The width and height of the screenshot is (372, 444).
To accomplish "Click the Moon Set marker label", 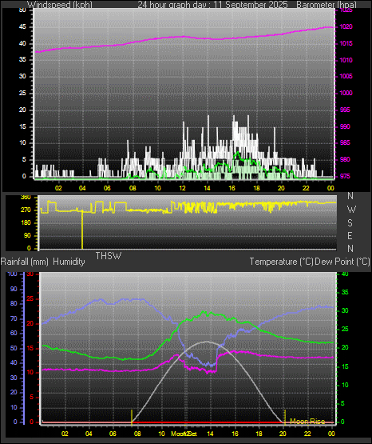I will tap(184, 434).
